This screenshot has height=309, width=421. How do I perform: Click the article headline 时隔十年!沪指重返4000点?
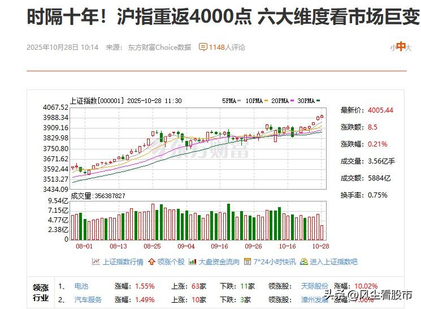tap(140, 16)
